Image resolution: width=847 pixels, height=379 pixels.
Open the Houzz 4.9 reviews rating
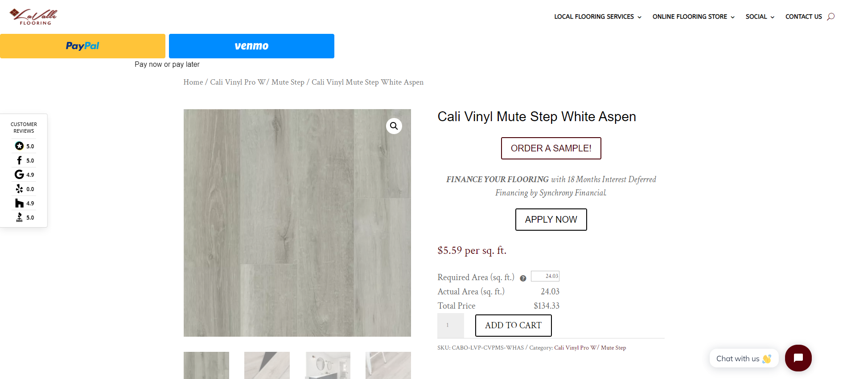tap(24, 203)
